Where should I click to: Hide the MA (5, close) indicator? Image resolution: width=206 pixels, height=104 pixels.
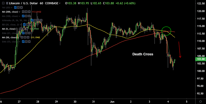(x=21, y=29)
